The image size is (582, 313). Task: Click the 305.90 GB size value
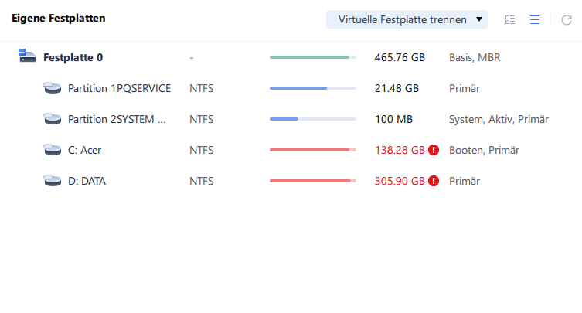[400, 181]
